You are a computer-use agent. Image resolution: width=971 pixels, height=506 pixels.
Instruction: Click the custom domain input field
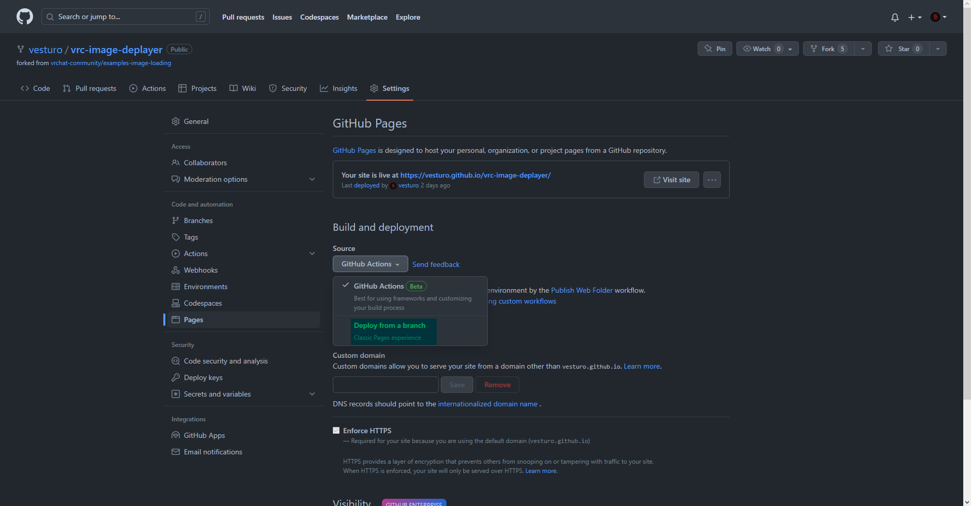pyautogui.click(x=386, y=385)
